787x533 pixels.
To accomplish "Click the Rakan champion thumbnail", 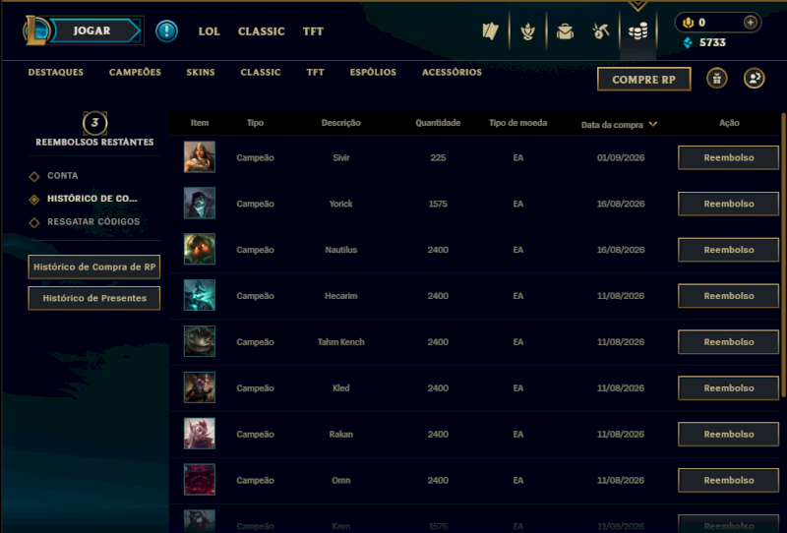I will pos(200,434).
